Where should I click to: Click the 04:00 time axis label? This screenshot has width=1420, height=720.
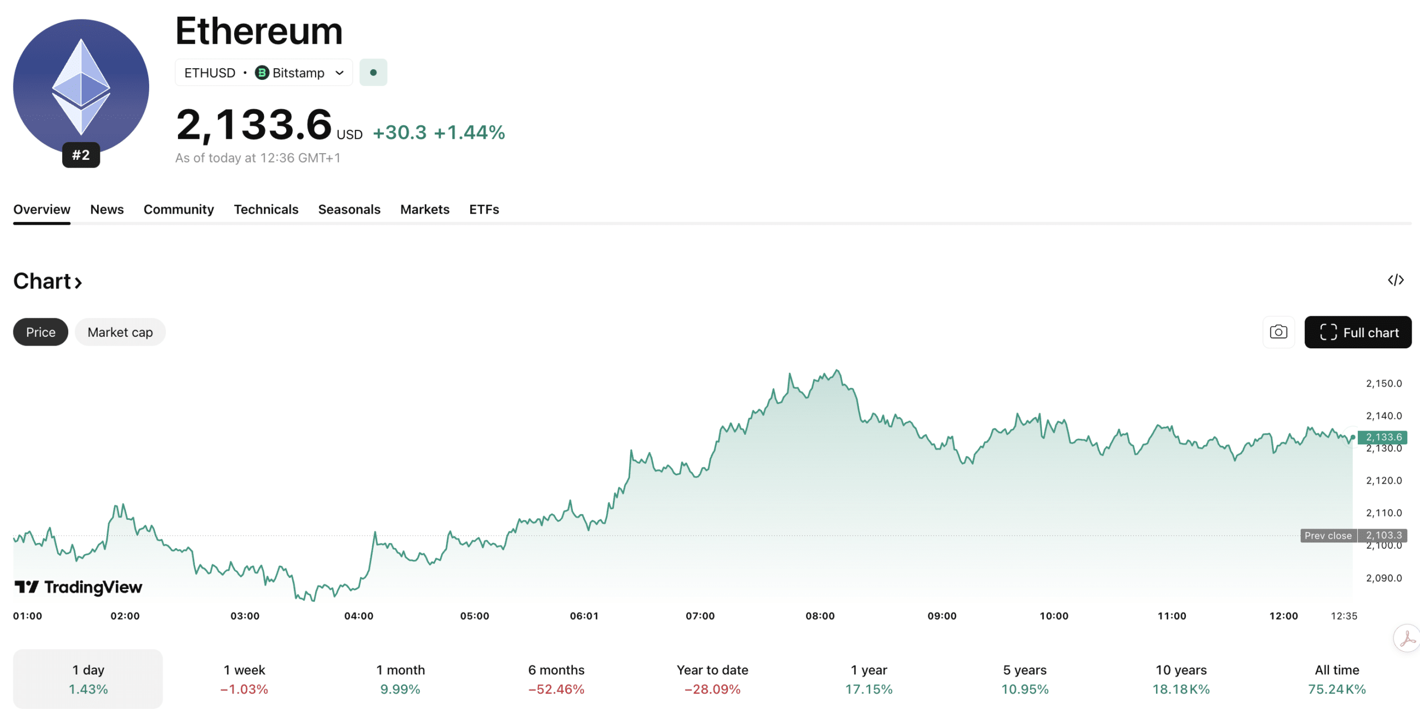pos(359,616)
